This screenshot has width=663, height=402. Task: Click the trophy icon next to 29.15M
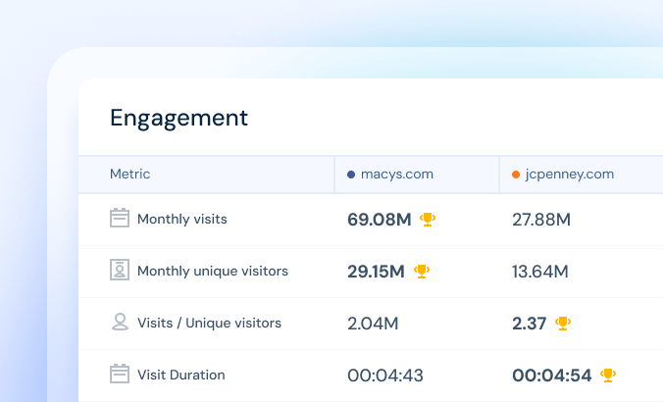pos(422,271)
